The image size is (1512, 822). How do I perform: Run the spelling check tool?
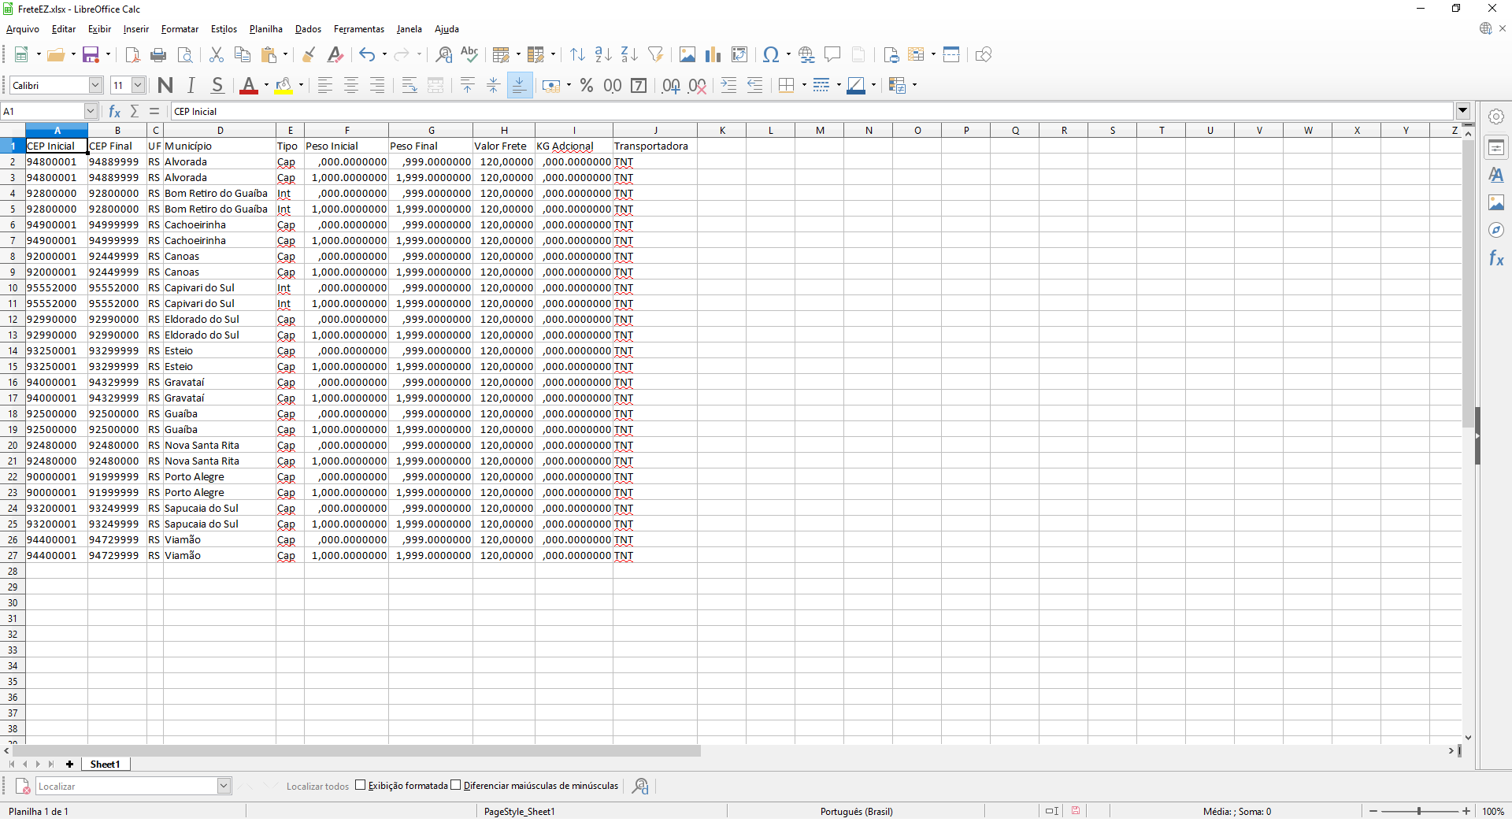(x=470, y=54)
